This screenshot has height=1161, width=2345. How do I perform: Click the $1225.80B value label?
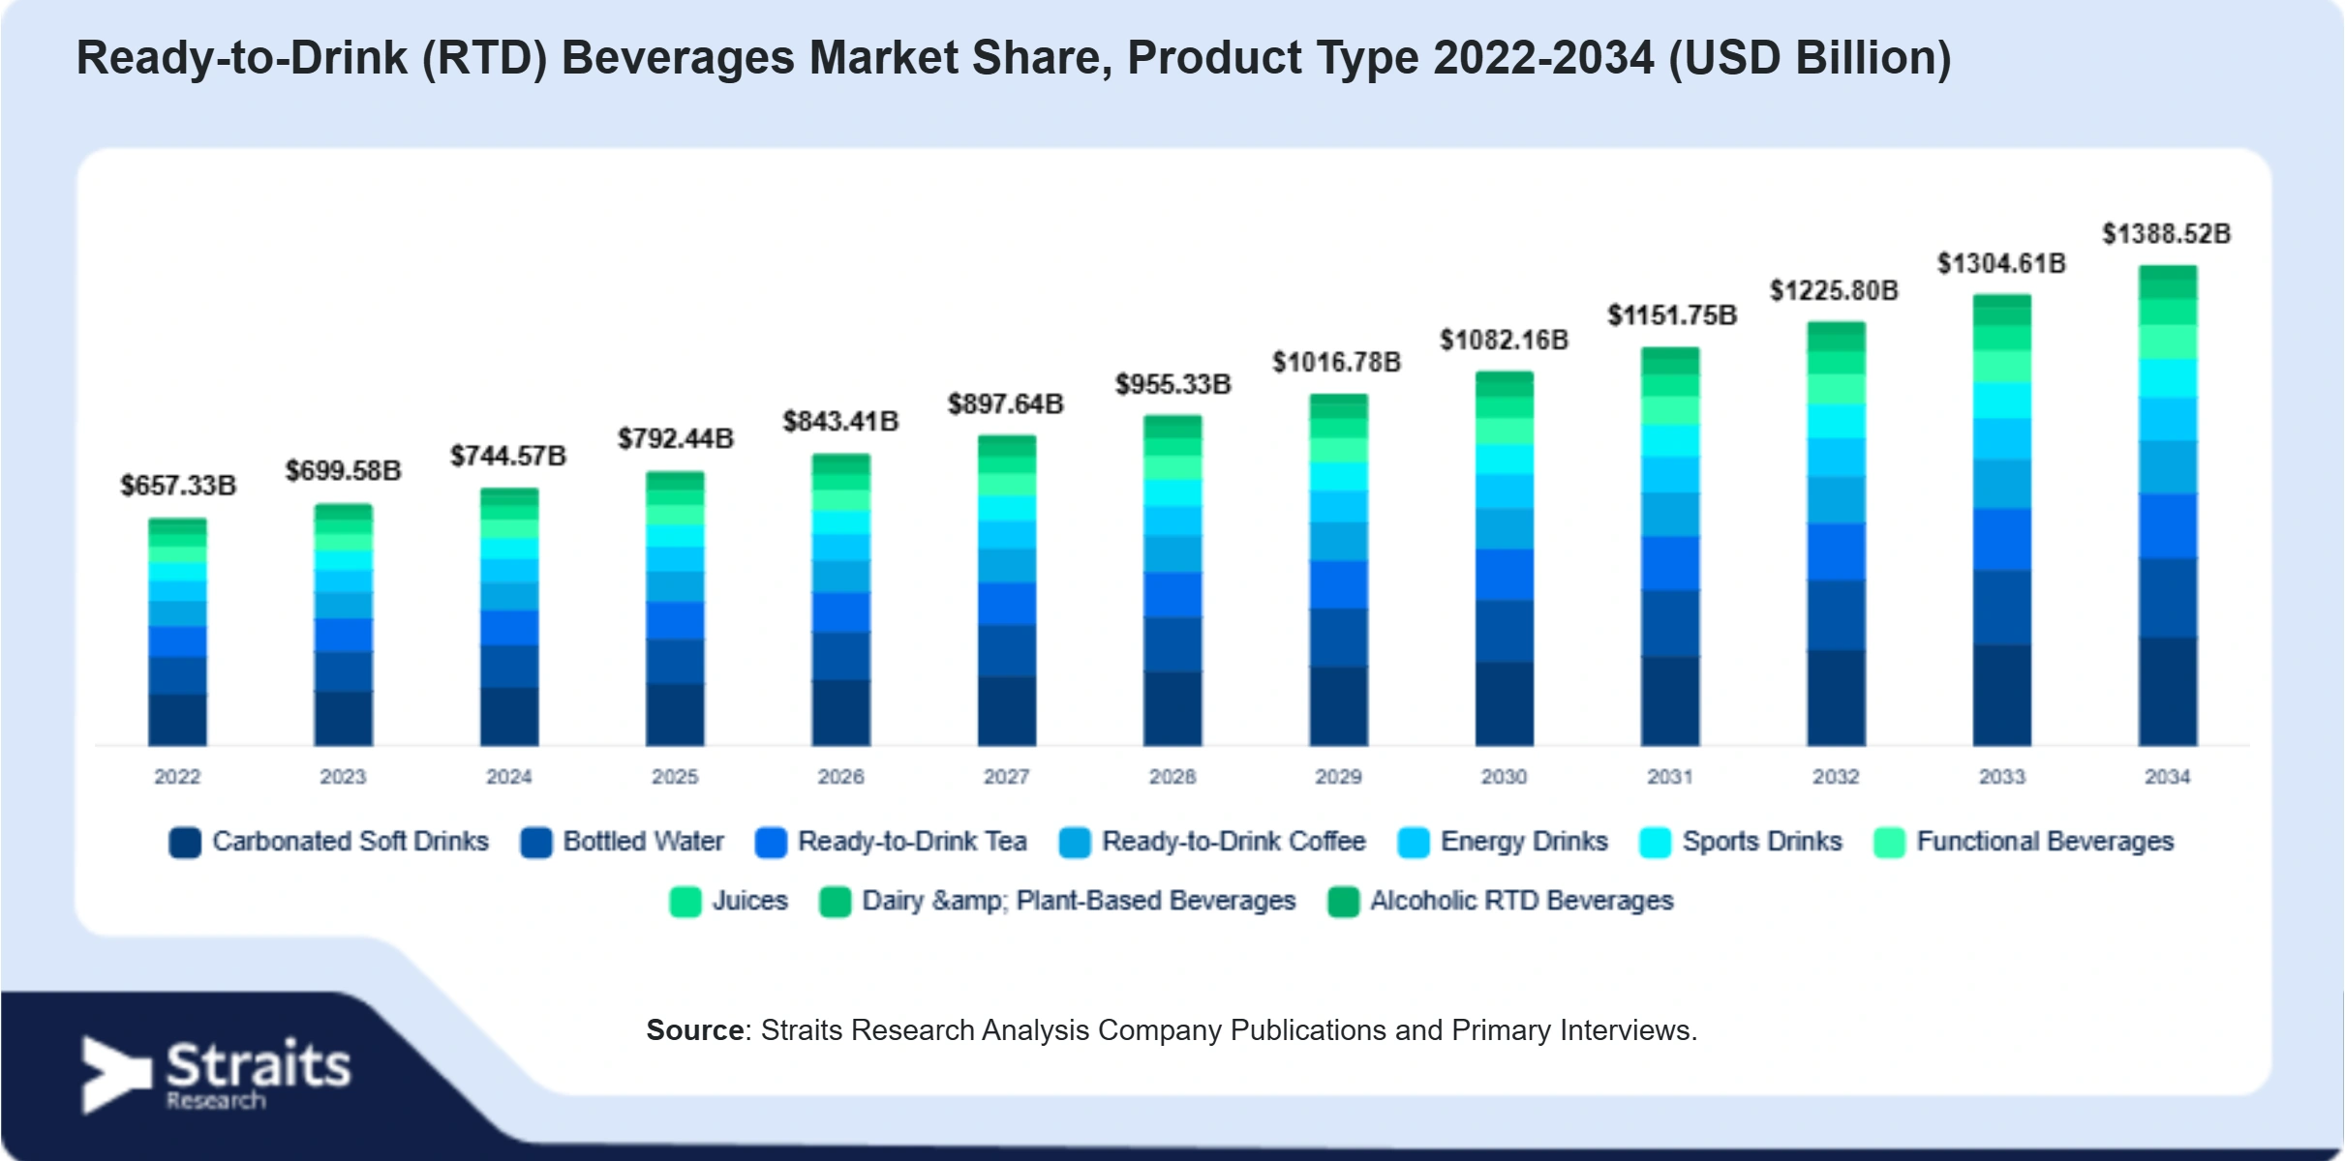coord(1834,291)
